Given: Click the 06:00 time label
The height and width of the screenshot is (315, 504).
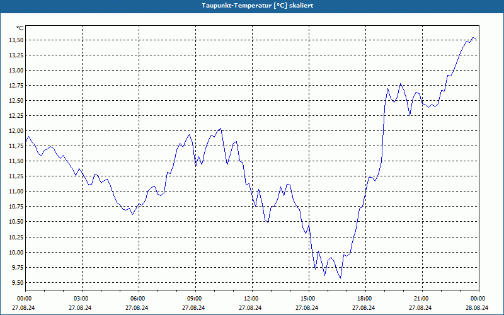Looking at the screenshot, I should 139,299.
